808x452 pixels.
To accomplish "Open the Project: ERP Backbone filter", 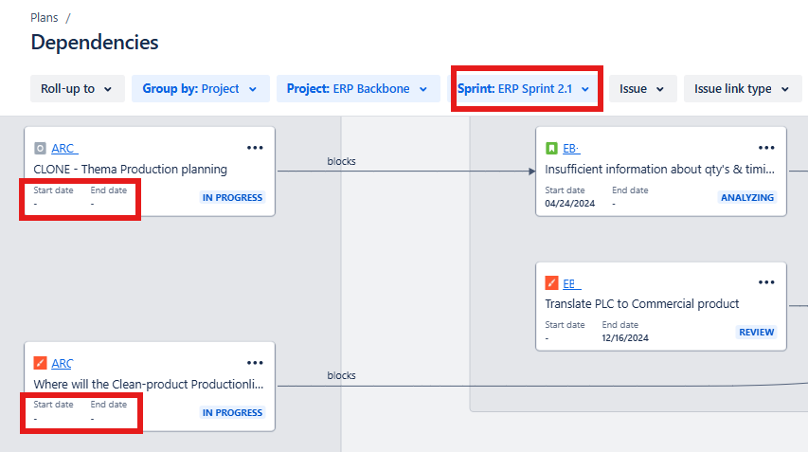I will (358, 89).
